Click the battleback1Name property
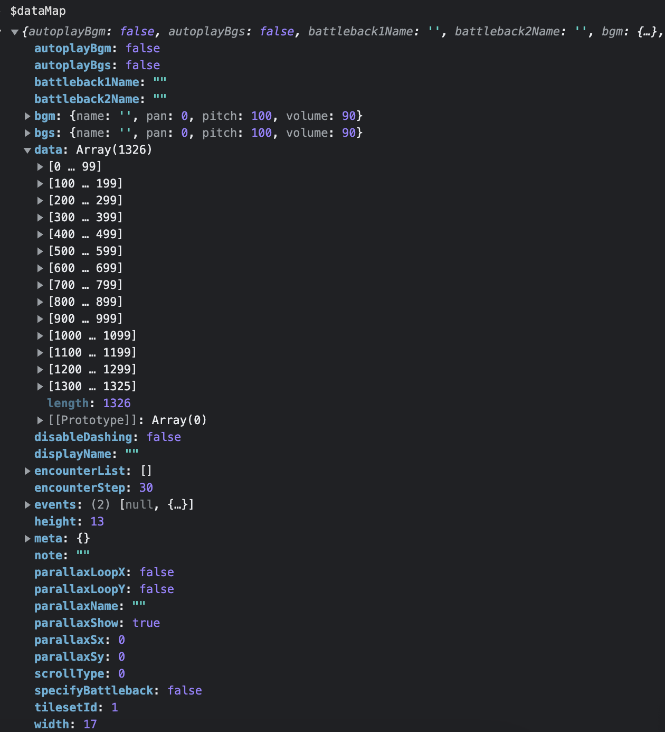 tap(87, 82)
